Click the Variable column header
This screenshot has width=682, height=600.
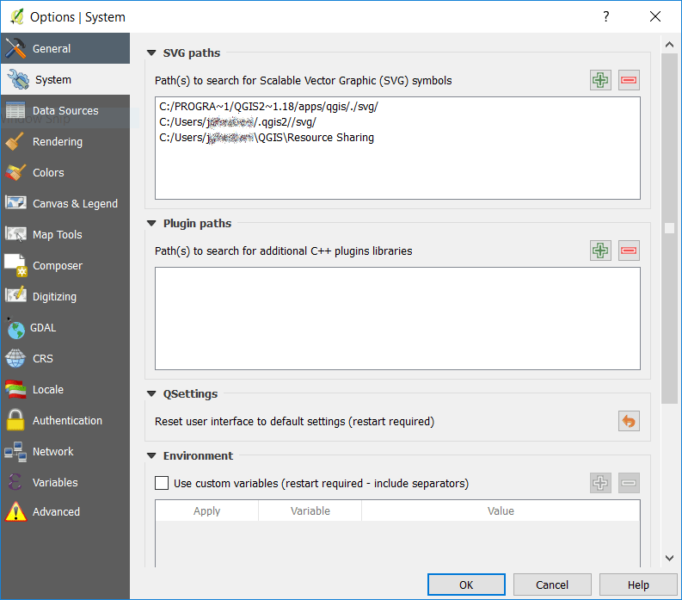(310, 510)
